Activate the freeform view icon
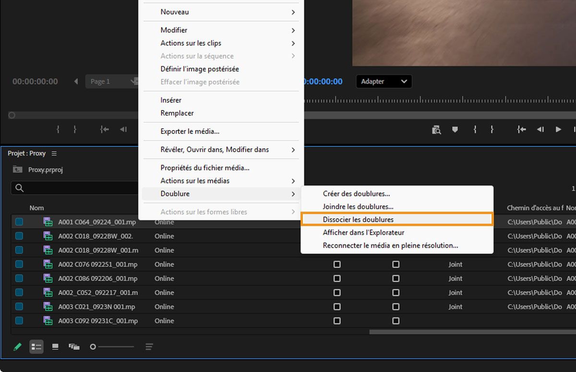This screenshot has width=576, height=372. tap(74, 347)
